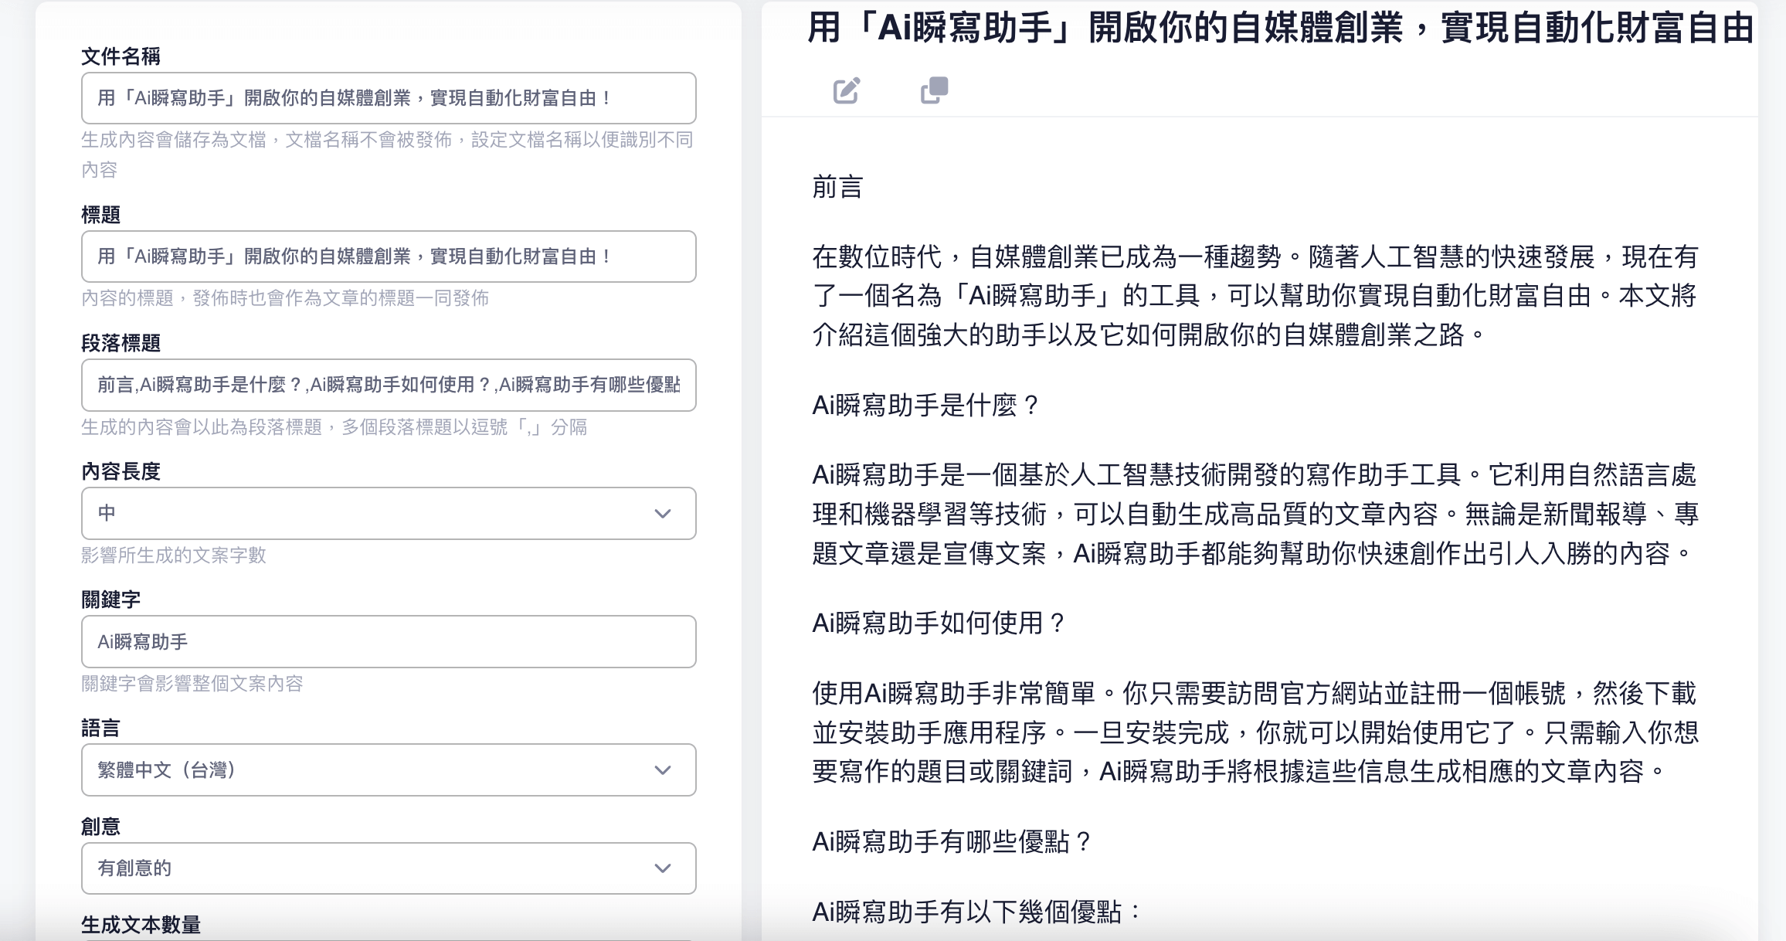This screenshot has height=941, width=1786.
Task: Click the edit document pencil icon
Action: pyautogui.click(x=846, y=90)
